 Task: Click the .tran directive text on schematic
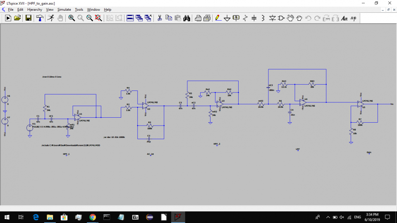coord(52,77)
